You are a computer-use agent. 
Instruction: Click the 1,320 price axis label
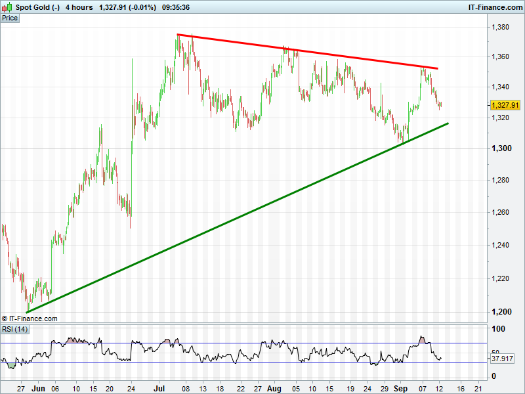click(x=500, y=118)
